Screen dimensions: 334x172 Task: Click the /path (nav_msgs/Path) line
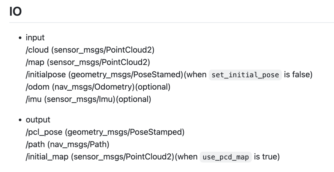point(67,145)
